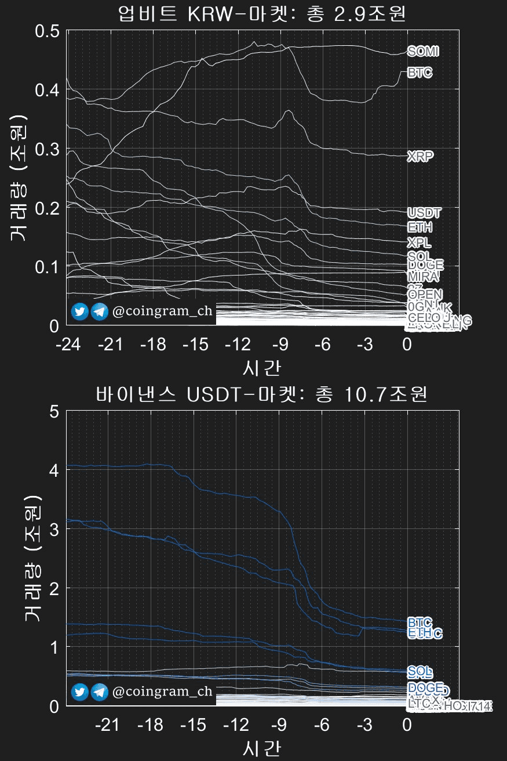Click the -24 tick on the Upbit time axis
507x761 pixels.
tap(67, 345)
